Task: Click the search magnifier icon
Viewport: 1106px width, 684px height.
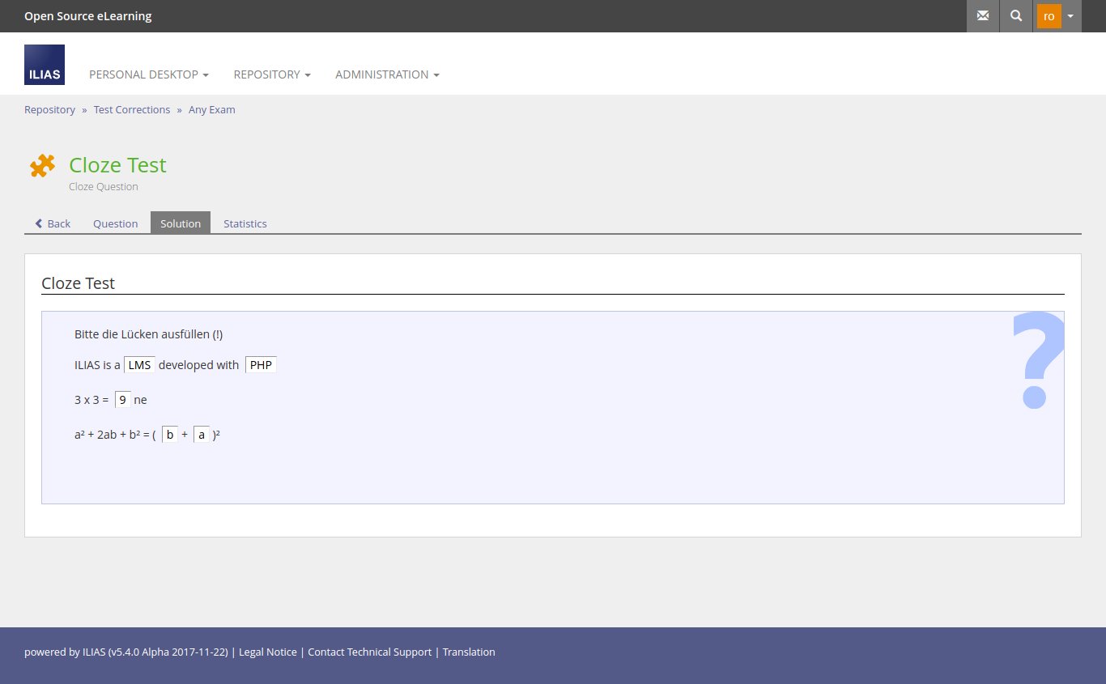Action: click(x=1016, y=16)
